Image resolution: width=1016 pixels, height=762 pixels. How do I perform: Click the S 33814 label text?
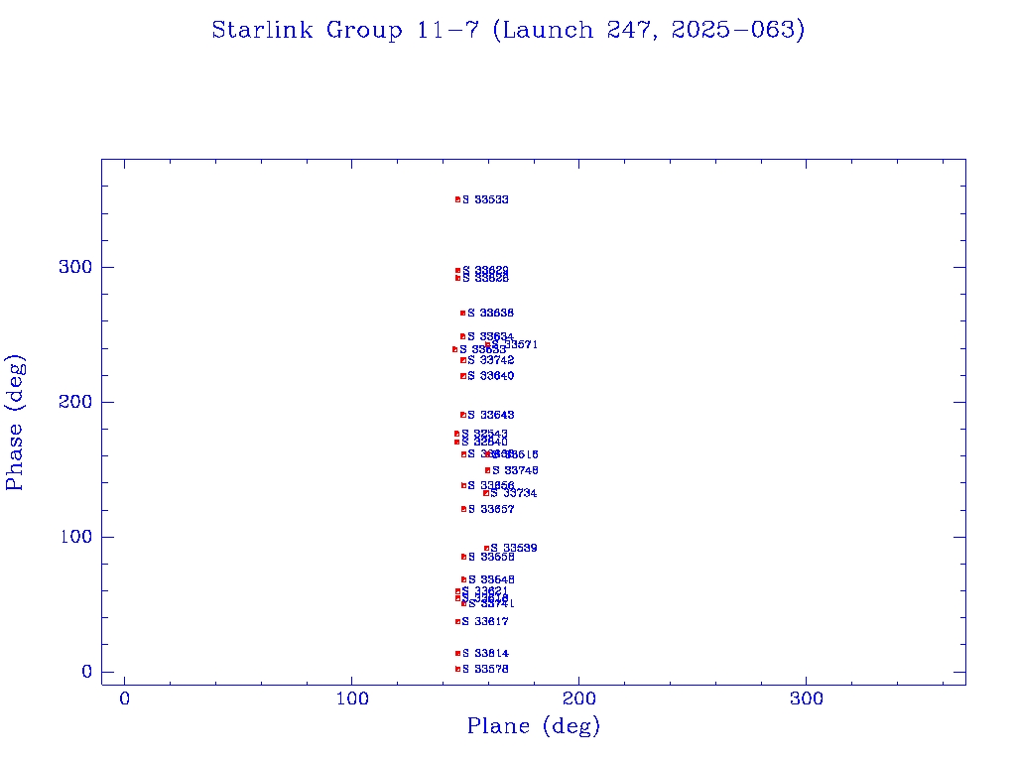pyautogui.click(x=485, y=654)
